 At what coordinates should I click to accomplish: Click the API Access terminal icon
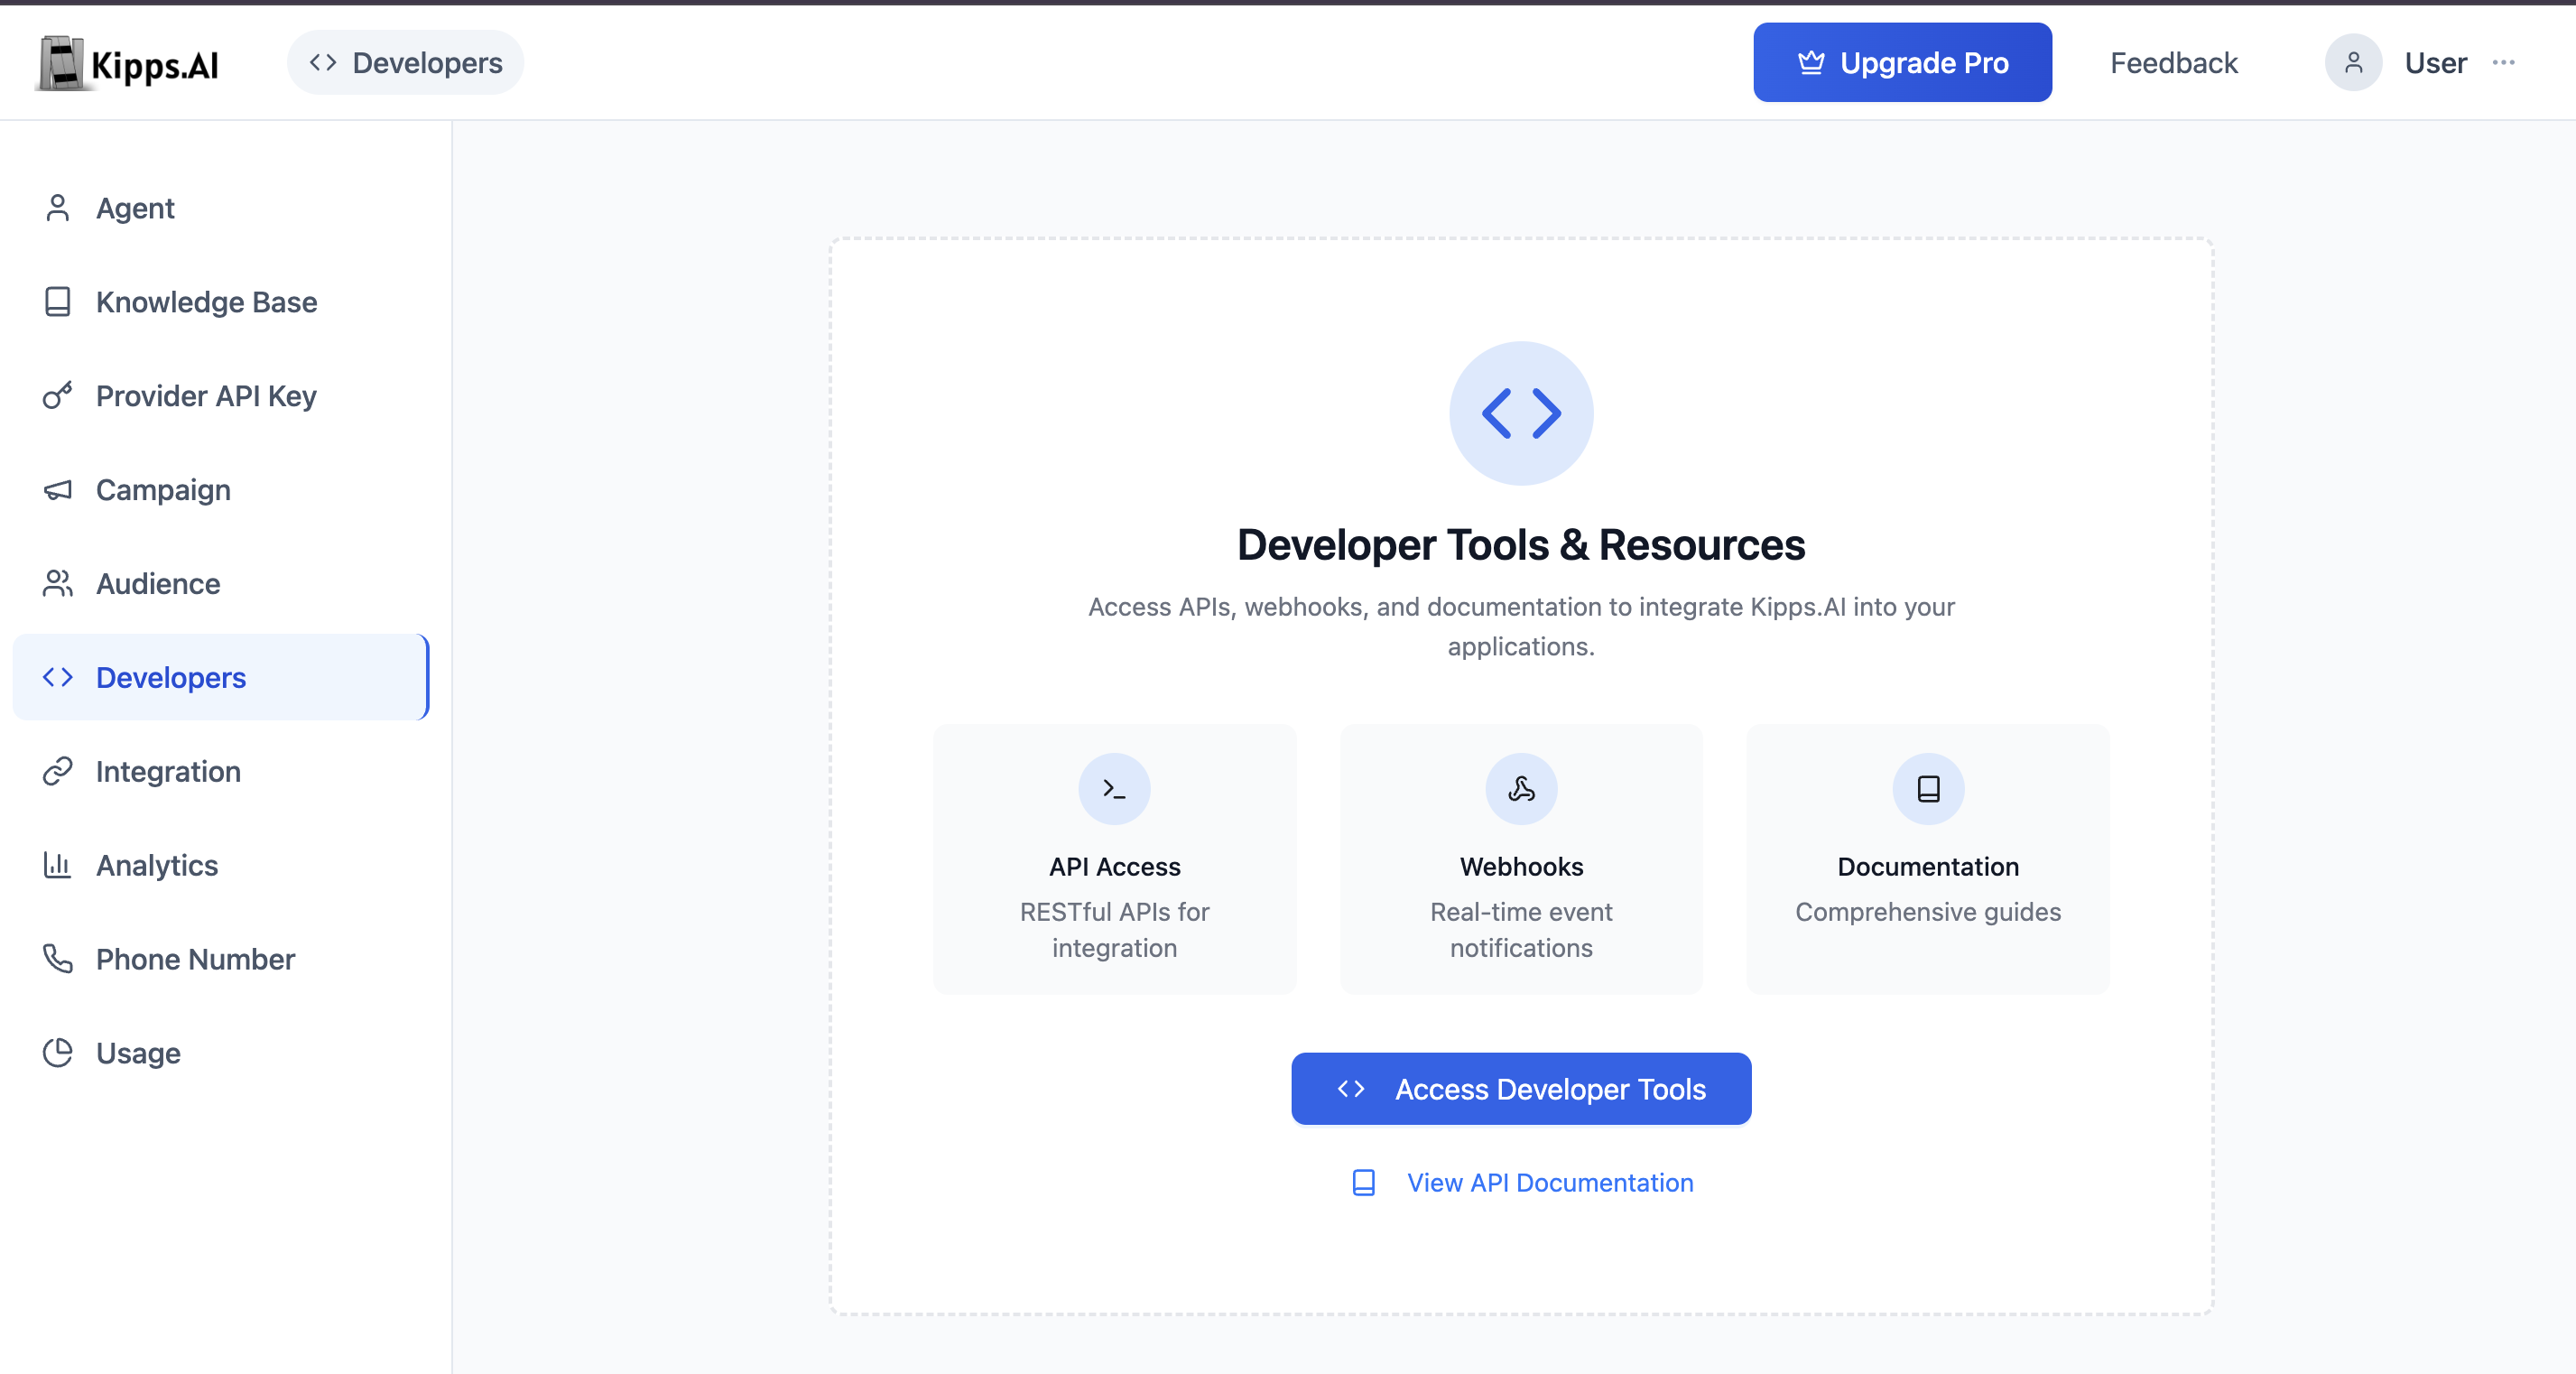[x=1114, y=789]
